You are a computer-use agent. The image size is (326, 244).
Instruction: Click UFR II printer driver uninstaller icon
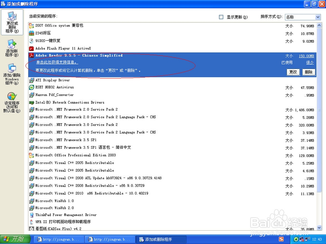click(x=31, y=222)
